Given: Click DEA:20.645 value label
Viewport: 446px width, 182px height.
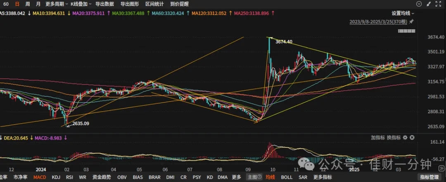Looking at the screenshot, I should (x=16, y=138).
